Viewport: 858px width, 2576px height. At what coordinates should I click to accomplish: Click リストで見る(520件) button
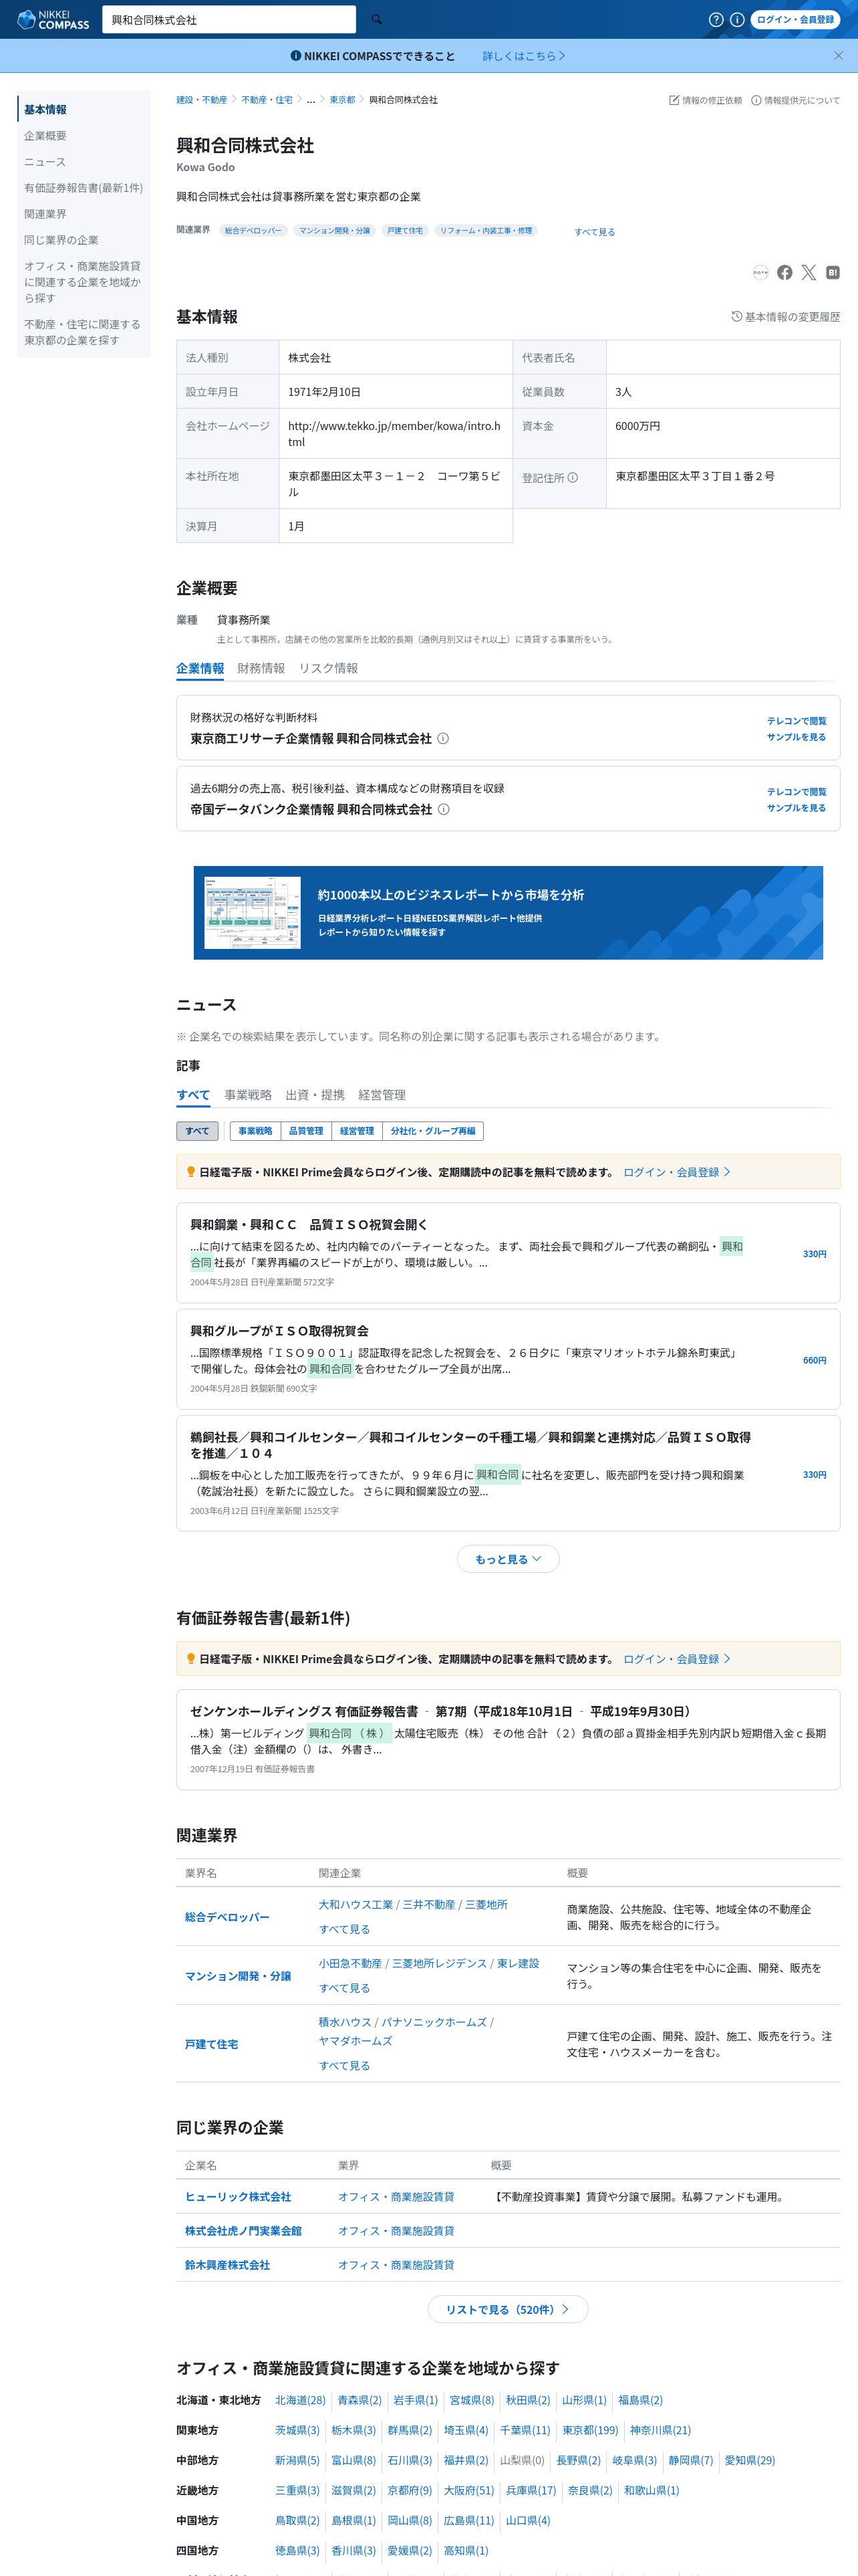pyautogui.click(x=507, y=2310)
